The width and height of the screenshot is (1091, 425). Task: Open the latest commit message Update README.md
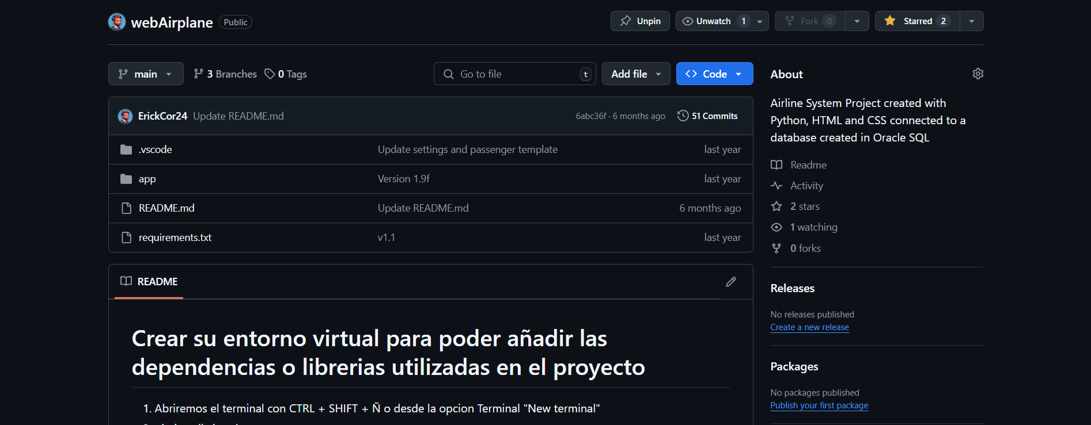click(238, 116)
